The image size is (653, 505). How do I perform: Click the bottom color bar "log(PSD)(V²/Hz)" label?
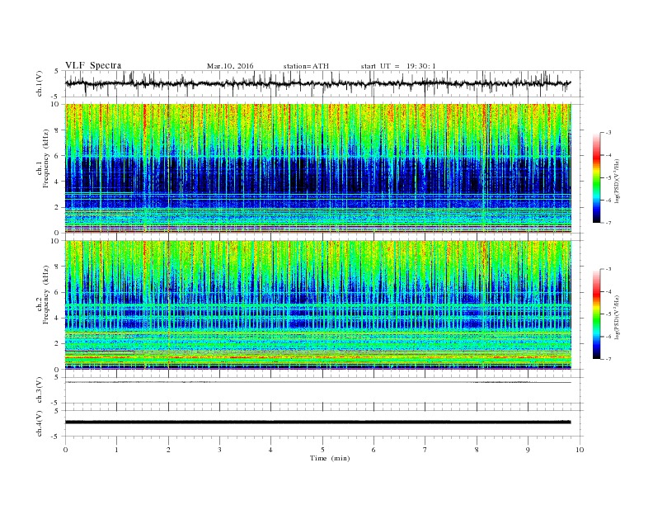[617, 317]
